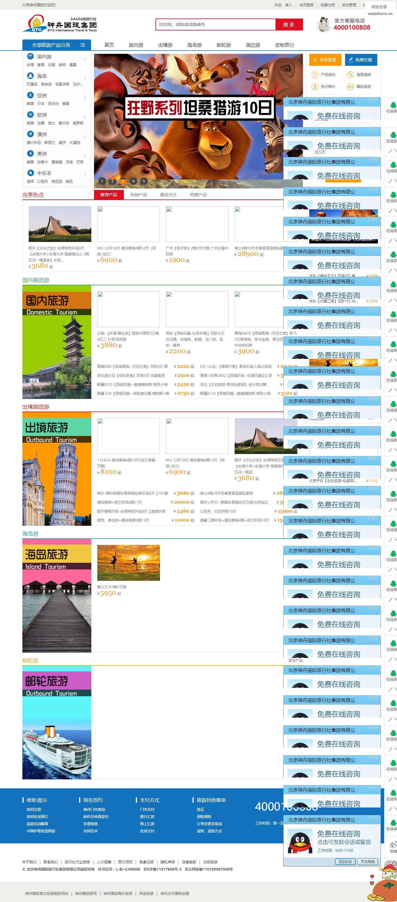Open 周边游 in main navigation

point(253,45)
